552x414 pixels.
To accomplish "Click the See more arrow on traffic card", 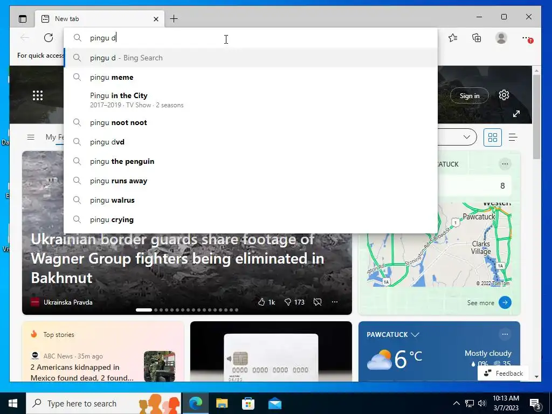I will coord(505,302).
